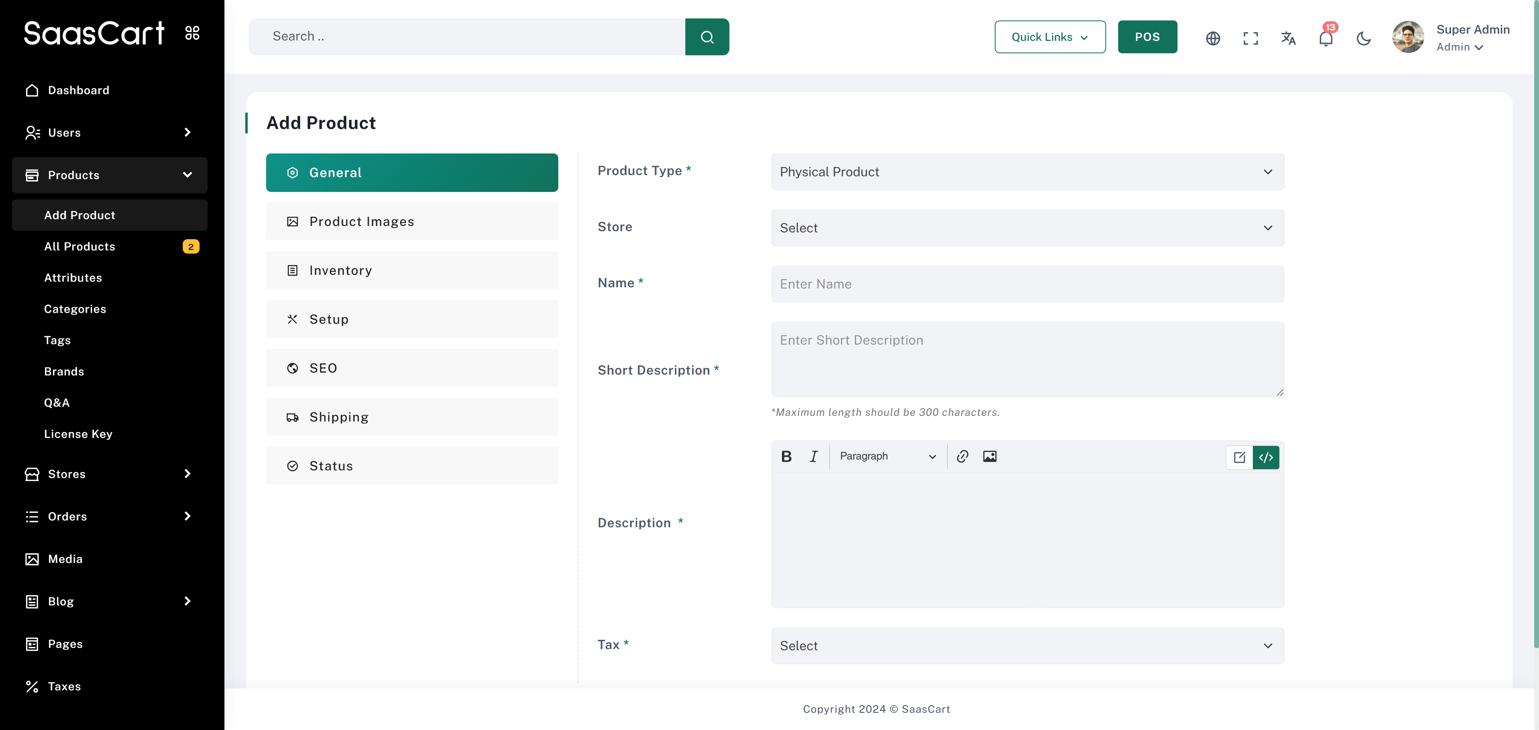
Task: Click the notification bell icon
Action: [1326, 38]
